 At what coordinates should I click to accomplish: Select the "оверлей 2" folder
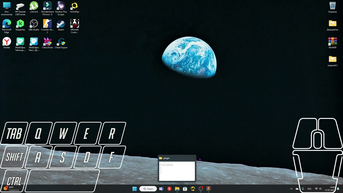(333, 61)
